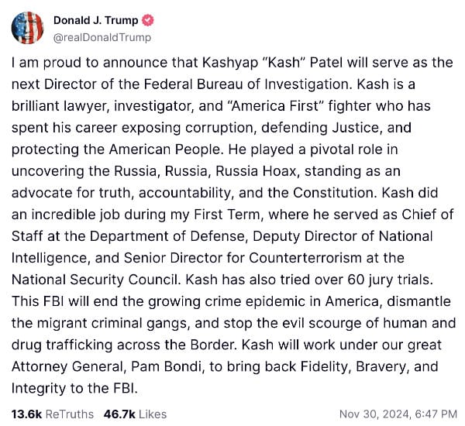Click the ReTruths label text
Viewport: 465px width, 426px height.
[x=70, y=414]
